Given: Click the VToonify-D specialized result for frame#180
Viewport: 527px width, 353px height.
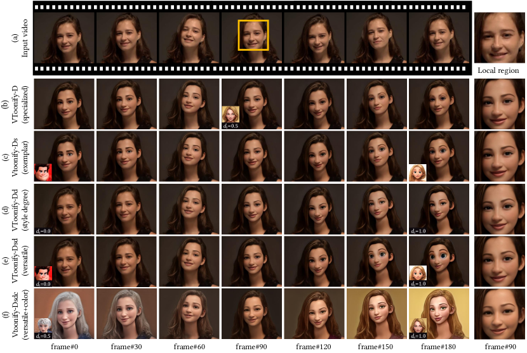Looking at the screenshot, I should pyautogui.click(x=439, y=104).
